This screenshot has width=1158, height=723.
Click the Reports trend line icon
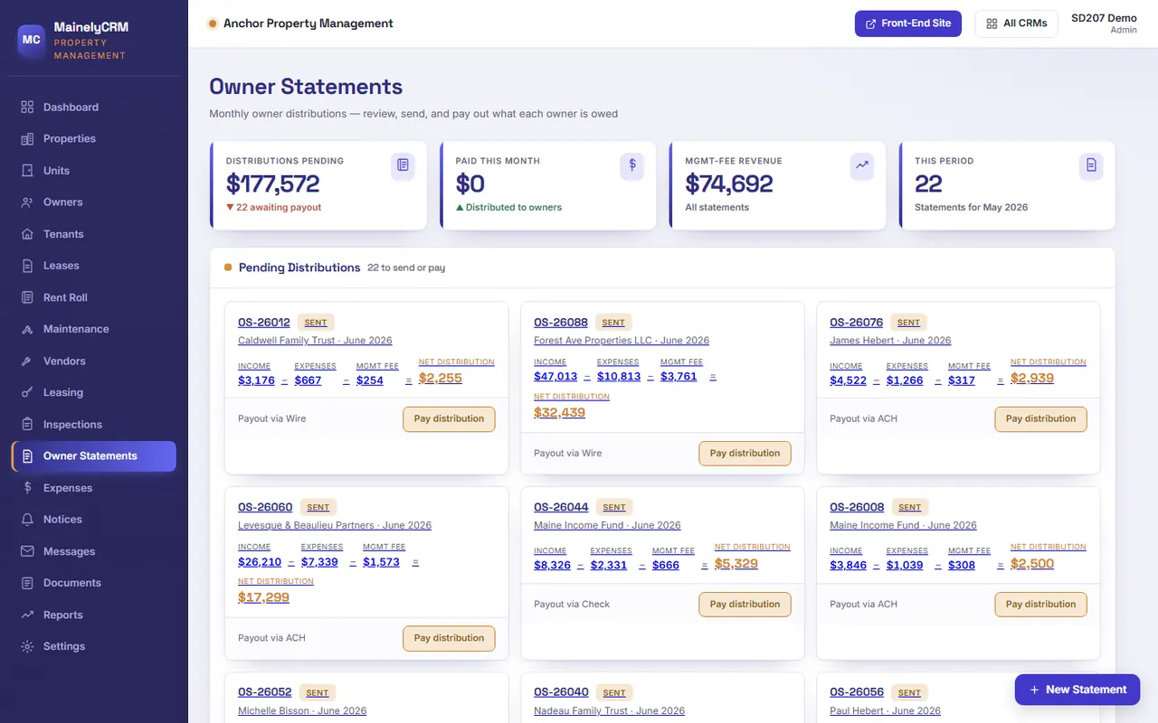click(x=27, y=615)
